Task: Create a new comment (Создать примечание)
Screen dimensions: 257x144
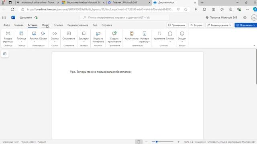Action: [114, 37]
